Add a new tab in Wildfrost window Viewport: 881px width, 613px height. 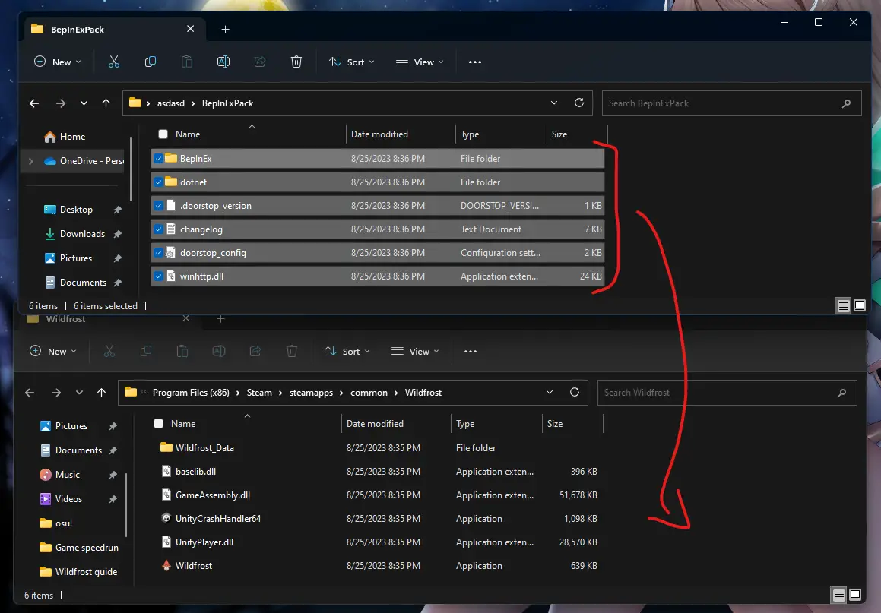click(x=220, y=319)
